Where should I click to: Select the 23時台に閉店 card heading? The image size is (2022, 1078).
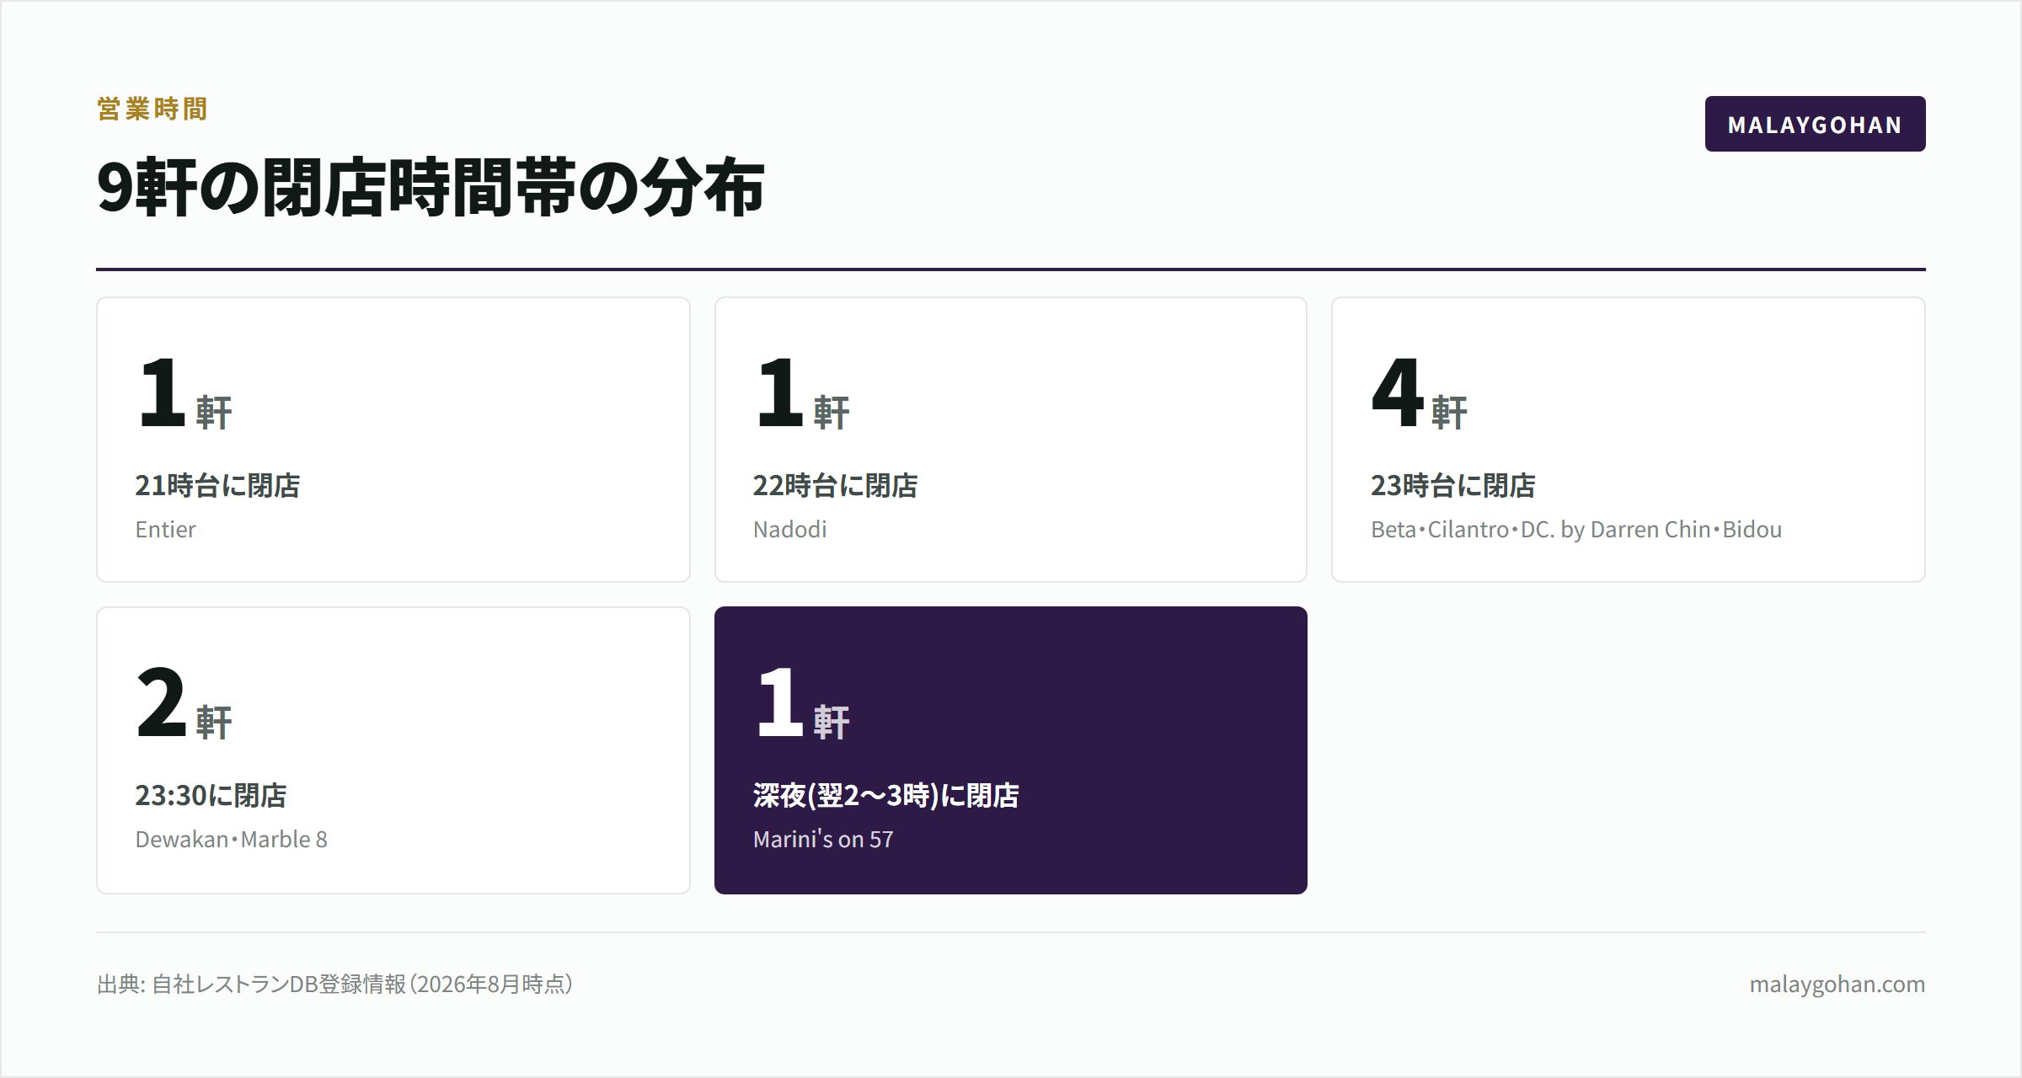click(x=1452, y=485)
